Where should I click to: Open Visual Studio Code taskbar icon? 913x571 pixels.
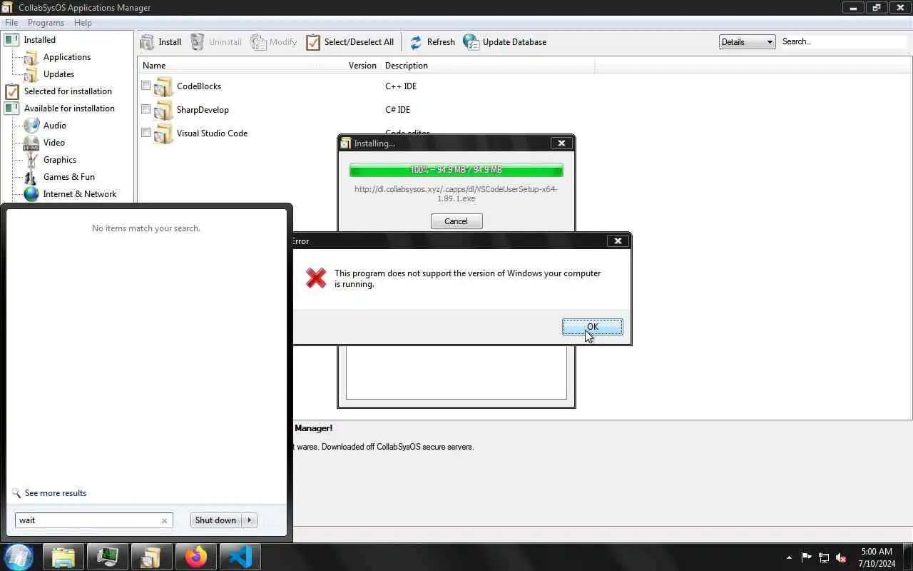point(240,557)
